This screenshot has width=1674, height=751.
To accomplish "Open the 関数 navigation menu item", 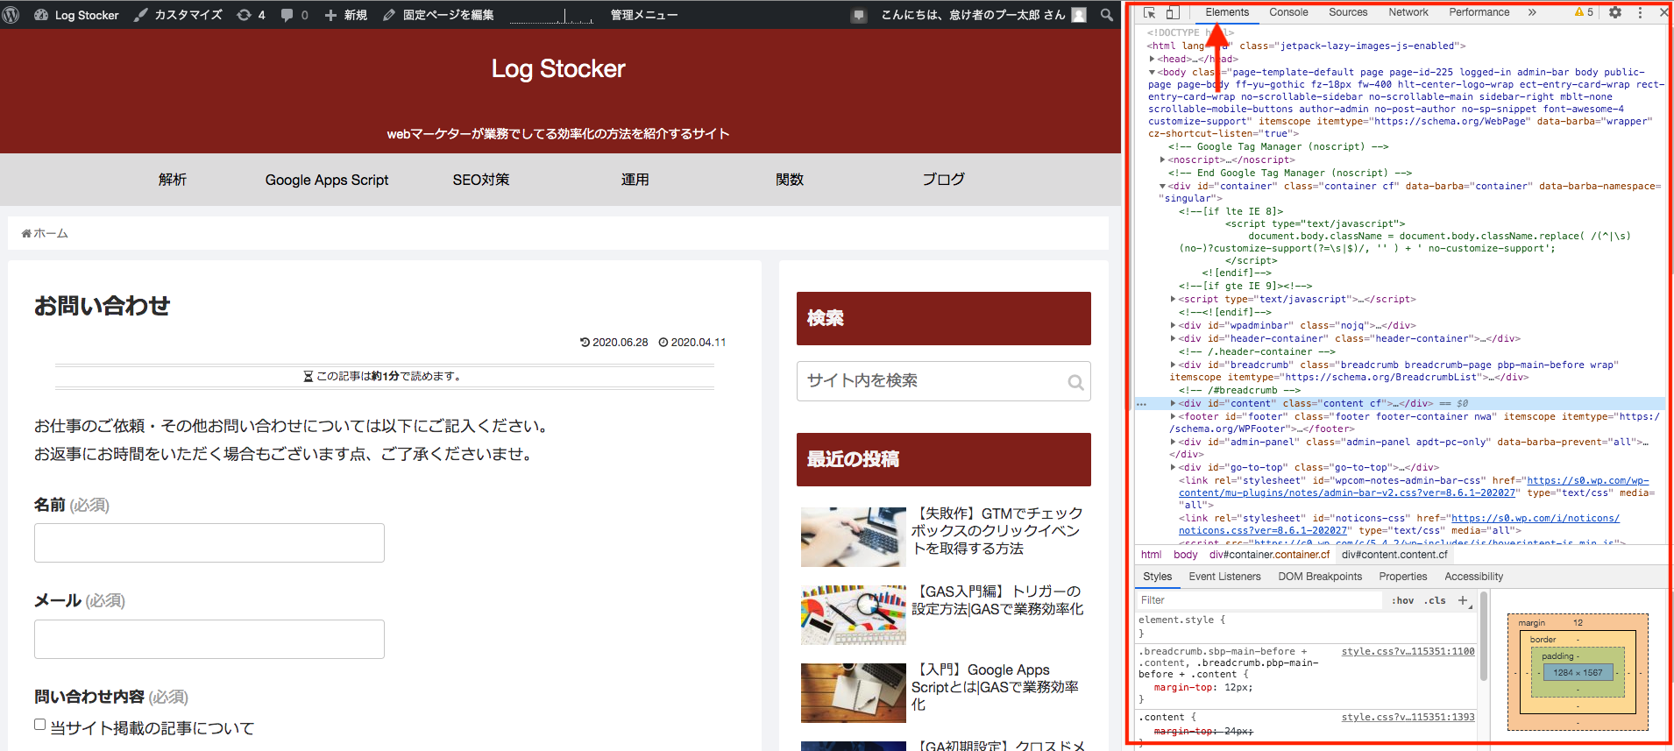I will tap(790, 180).
